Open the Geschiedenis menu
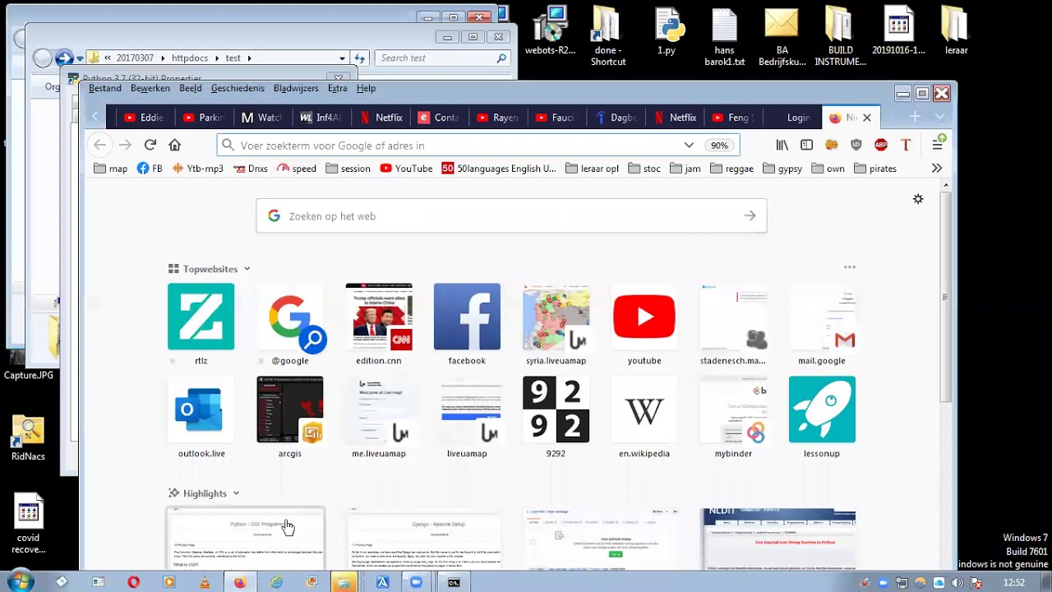Viewport: 1052px width, 592px height. 238,88
